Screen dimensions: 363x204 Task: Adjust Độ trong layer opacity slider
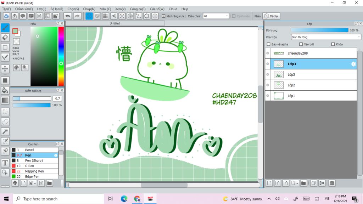[x=319, y=30]
